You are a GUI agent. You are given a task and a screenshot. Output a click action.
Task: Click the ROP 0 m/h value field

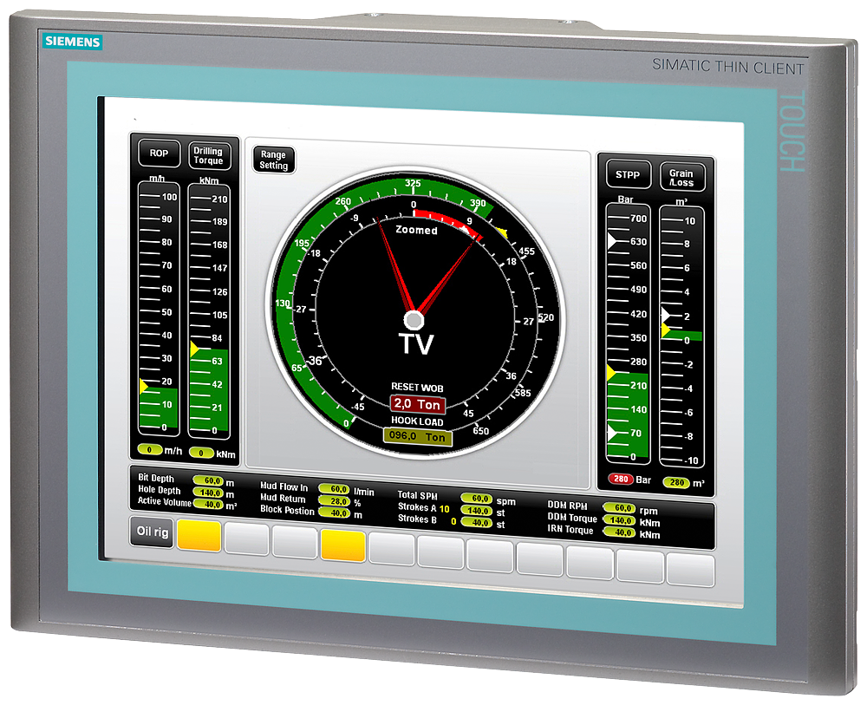(149, 449)
